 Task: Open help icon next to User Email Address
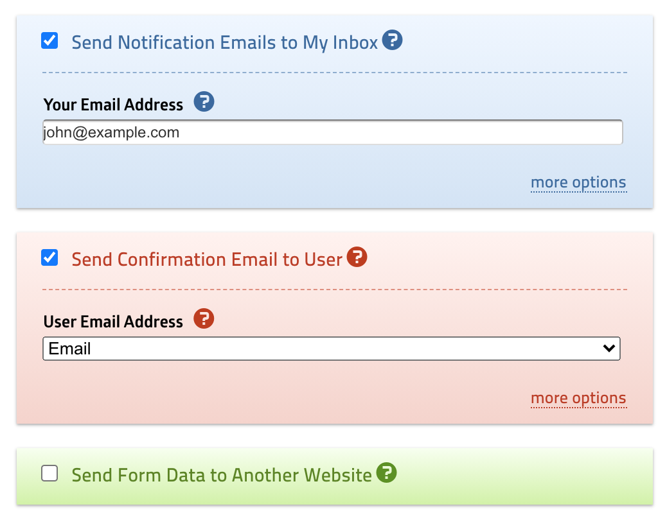[x=204, y=318]
